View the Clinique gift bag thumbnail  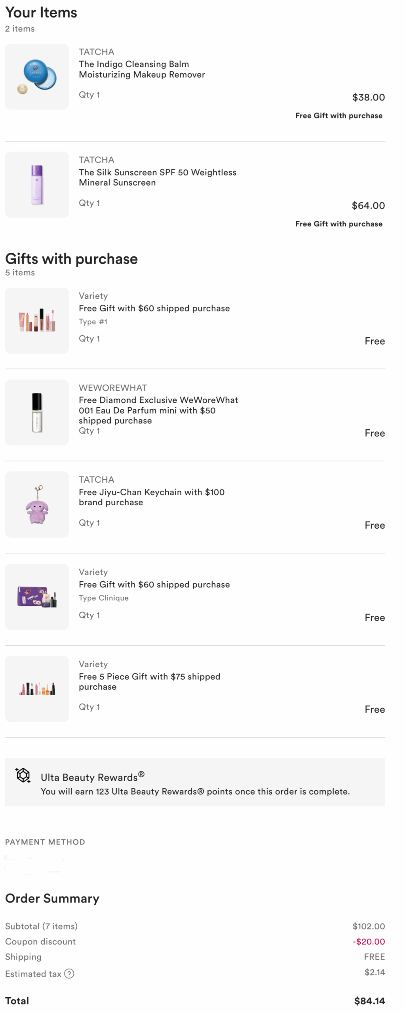37,597
